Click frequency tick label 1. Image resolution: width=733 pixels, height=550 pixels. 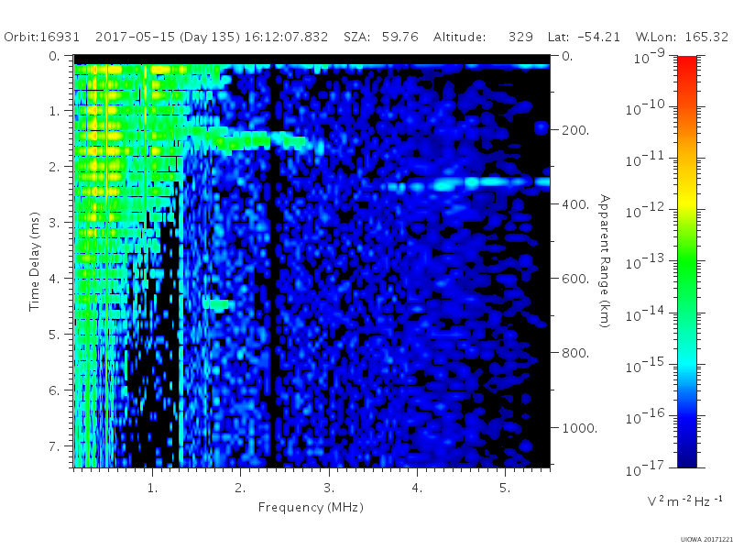[153, 489]
